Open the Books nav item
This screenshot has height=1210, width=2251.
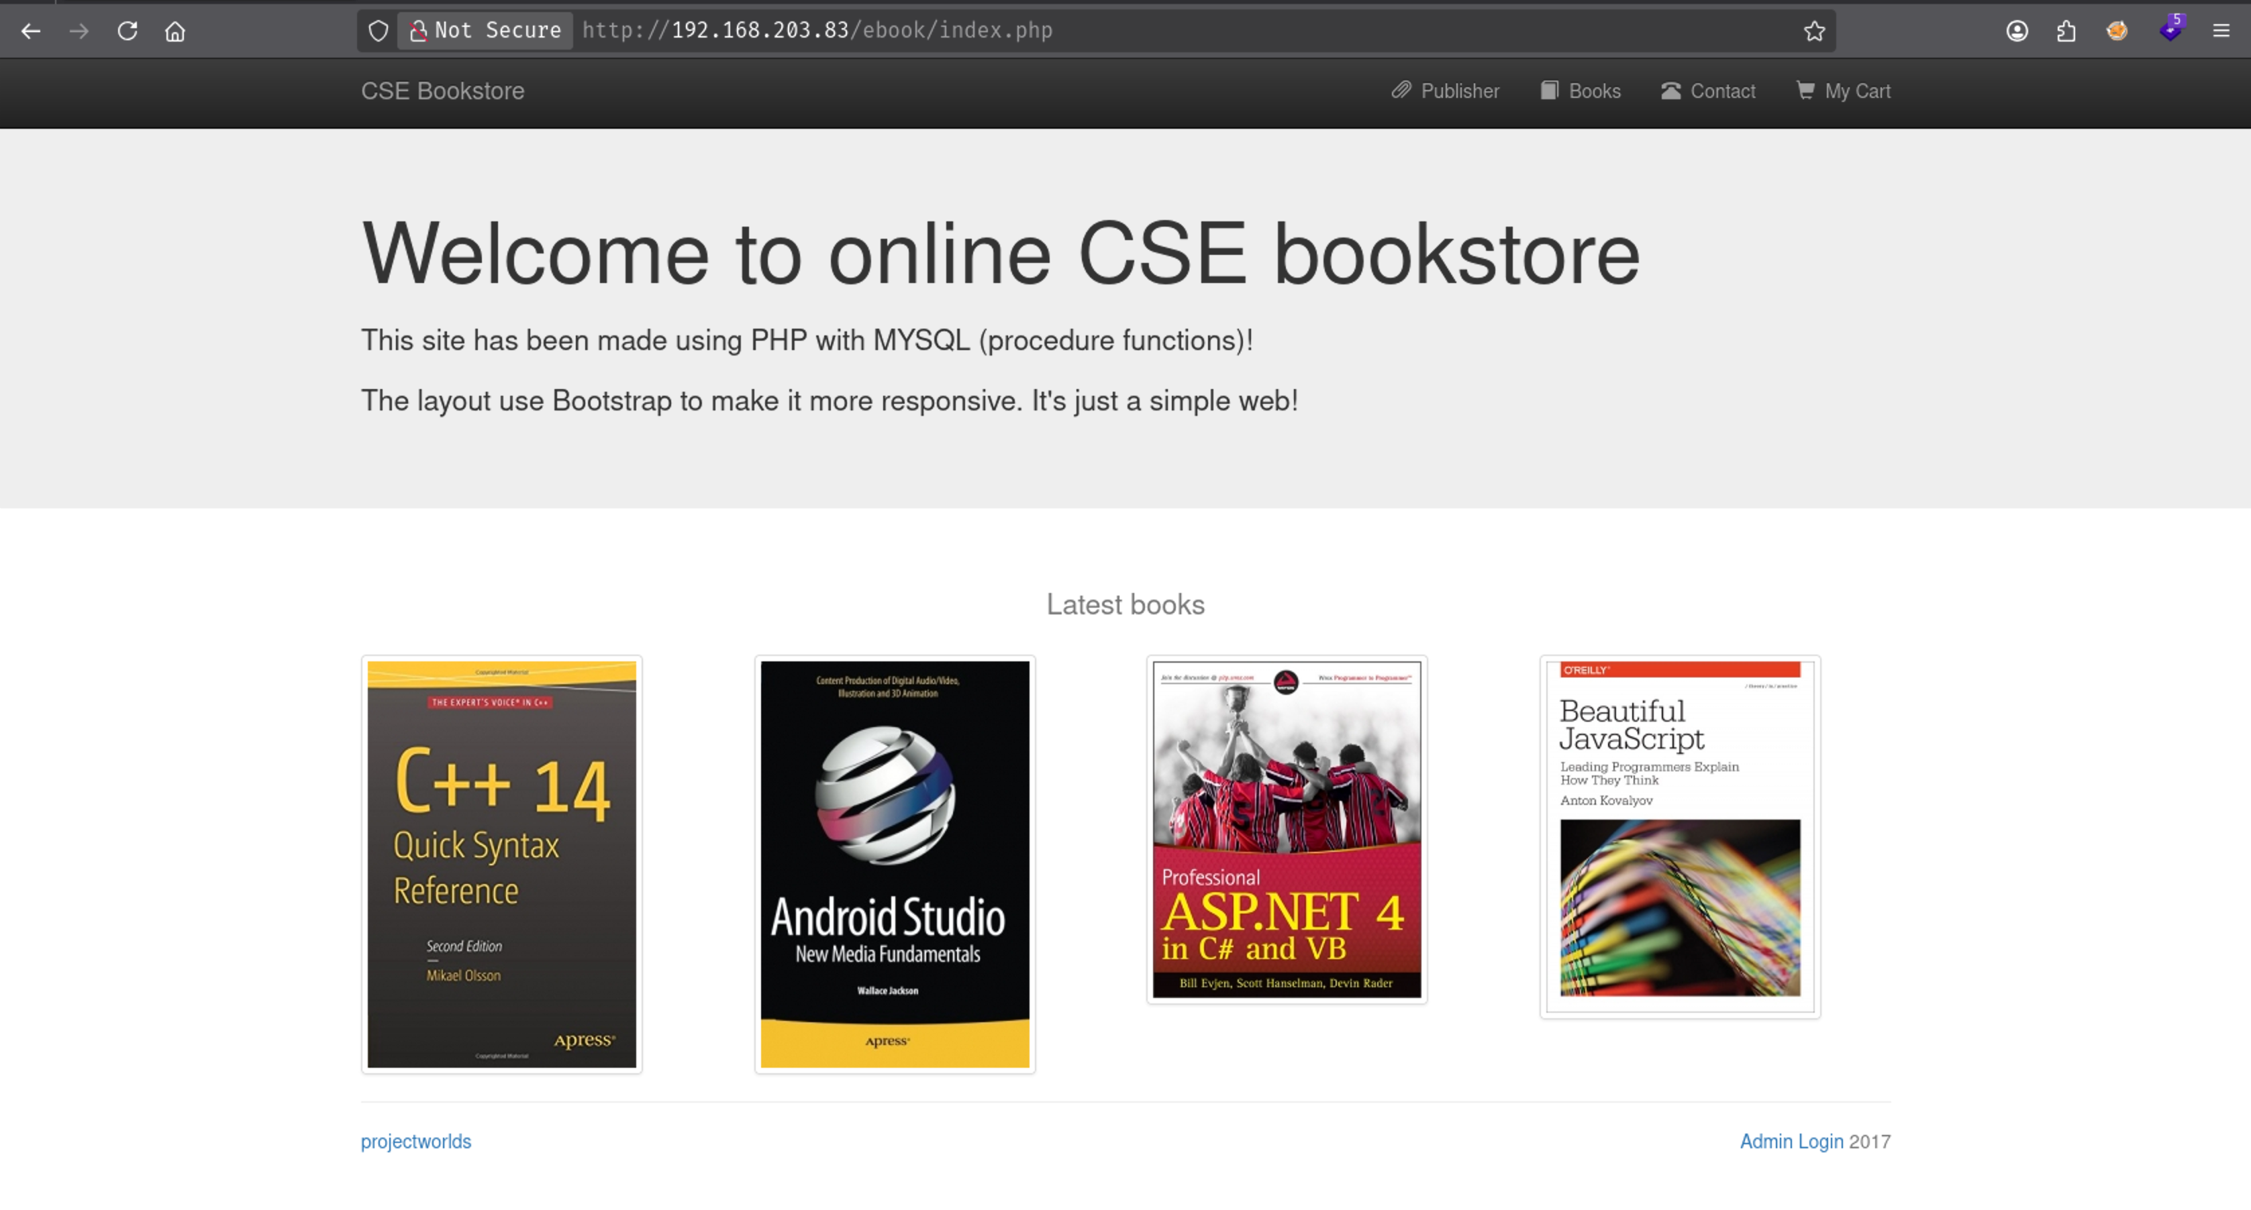(1581, 91)
